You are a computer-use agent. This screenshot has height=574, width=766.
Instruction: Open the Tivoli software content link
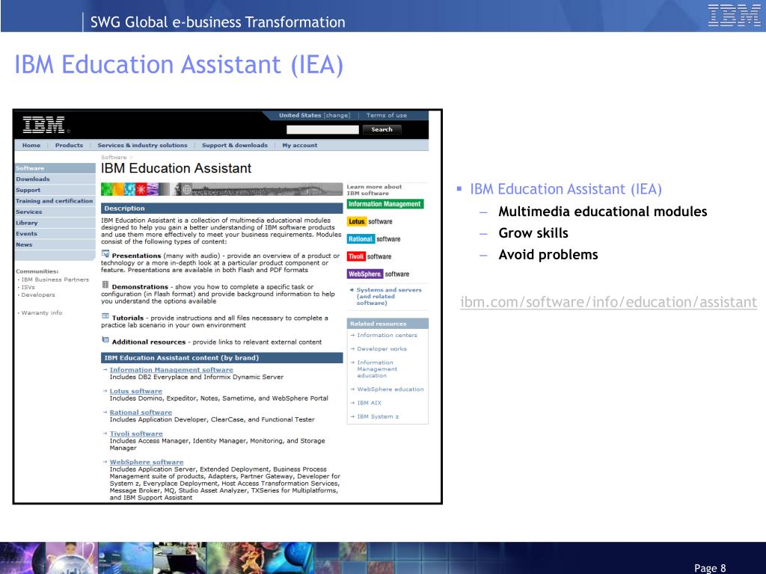[136, 434]
